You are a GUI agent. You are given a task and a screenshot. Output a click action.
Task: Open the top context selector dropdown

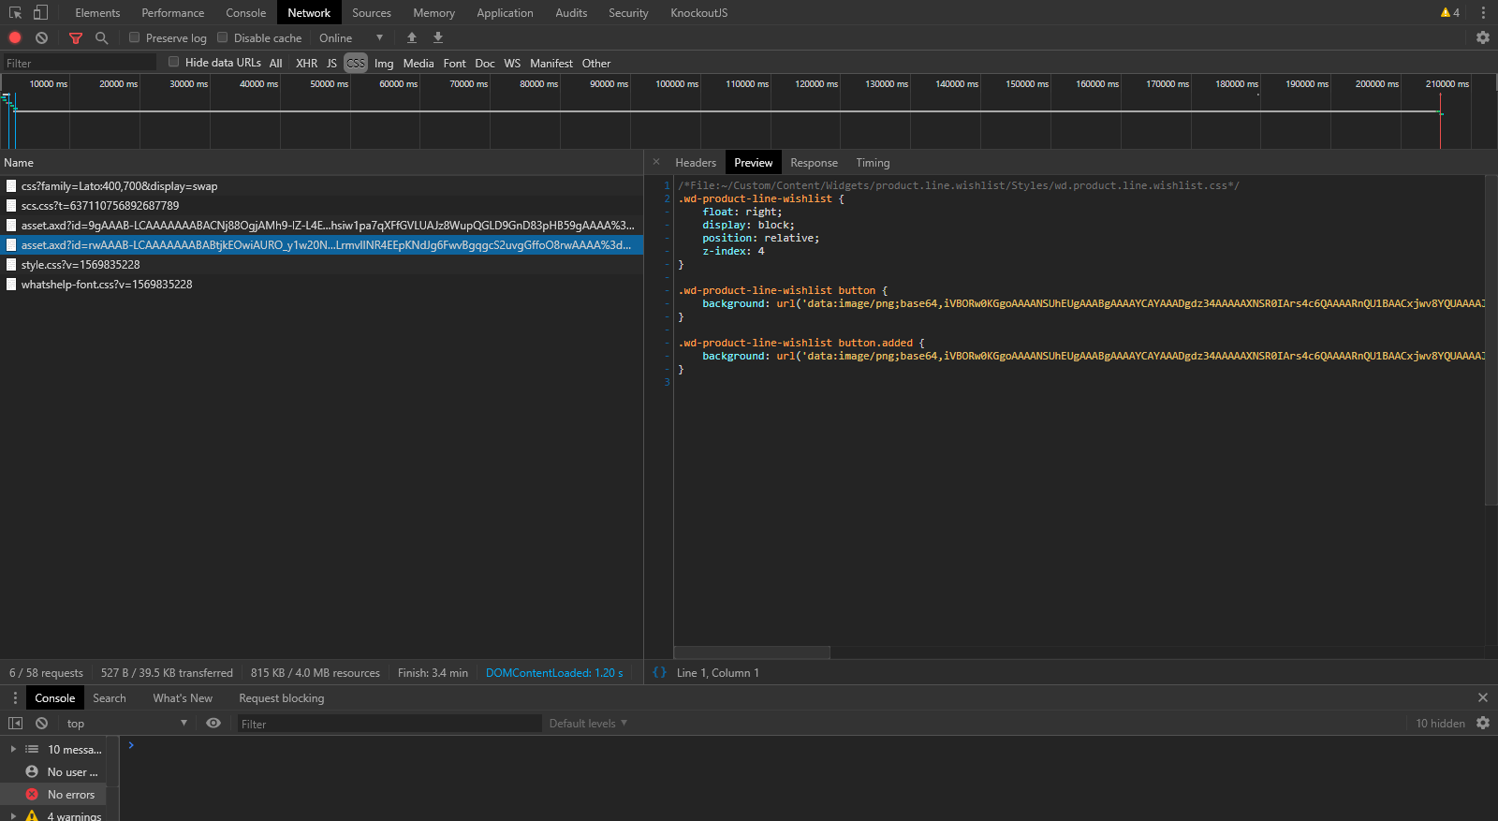point(126,724)
